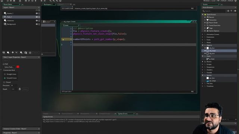The image size is (239, 134).
Task: Click the Saved Searches magnifier icon
Action: tap(208, 25)
